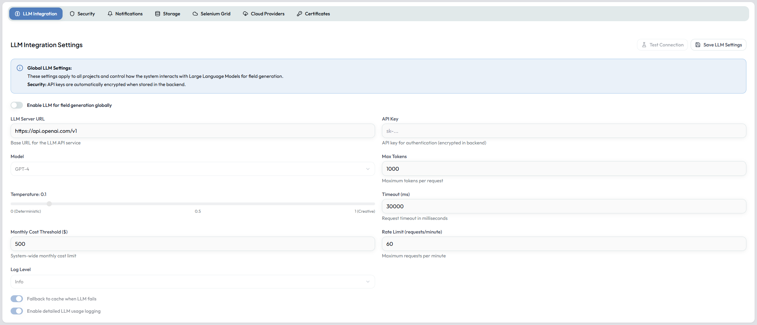757x325 pixels.
Task: Click the info icon in Global LLM Settings banner
Action: 20,68
